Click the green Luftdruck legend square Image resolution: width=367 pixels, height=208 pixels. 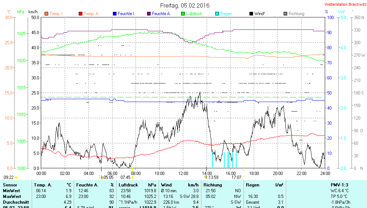pos(183,14)
